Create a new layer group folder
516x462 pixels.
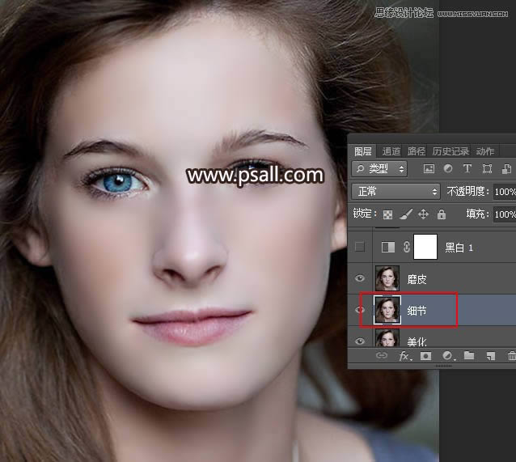(x=468, y=356)
